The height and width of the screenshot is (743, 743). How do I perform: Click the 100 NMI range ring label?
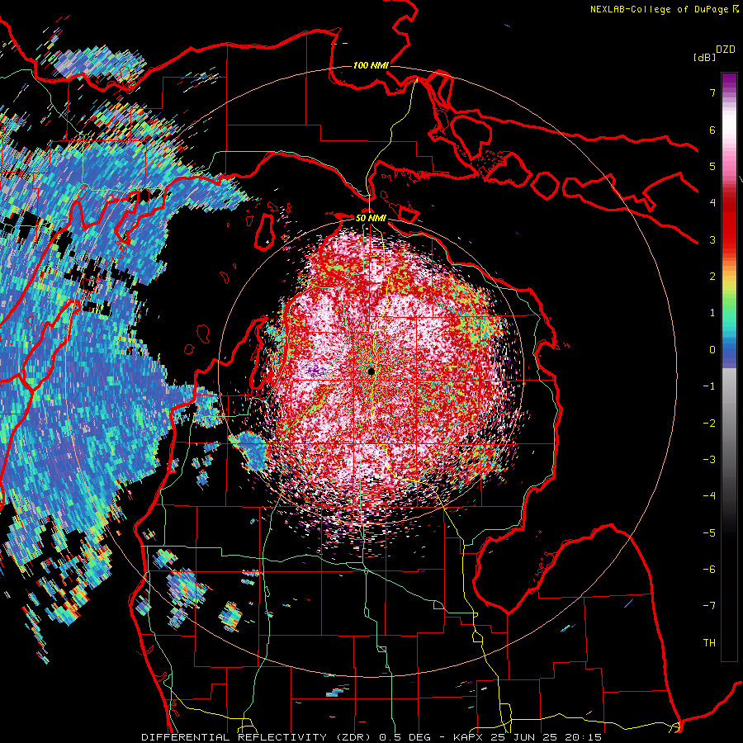tap(371, 65)
